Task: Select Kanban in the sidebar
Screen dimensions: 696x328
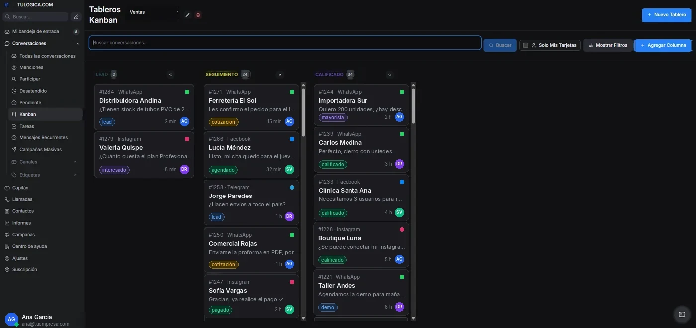Action: [x=45, y=114]
